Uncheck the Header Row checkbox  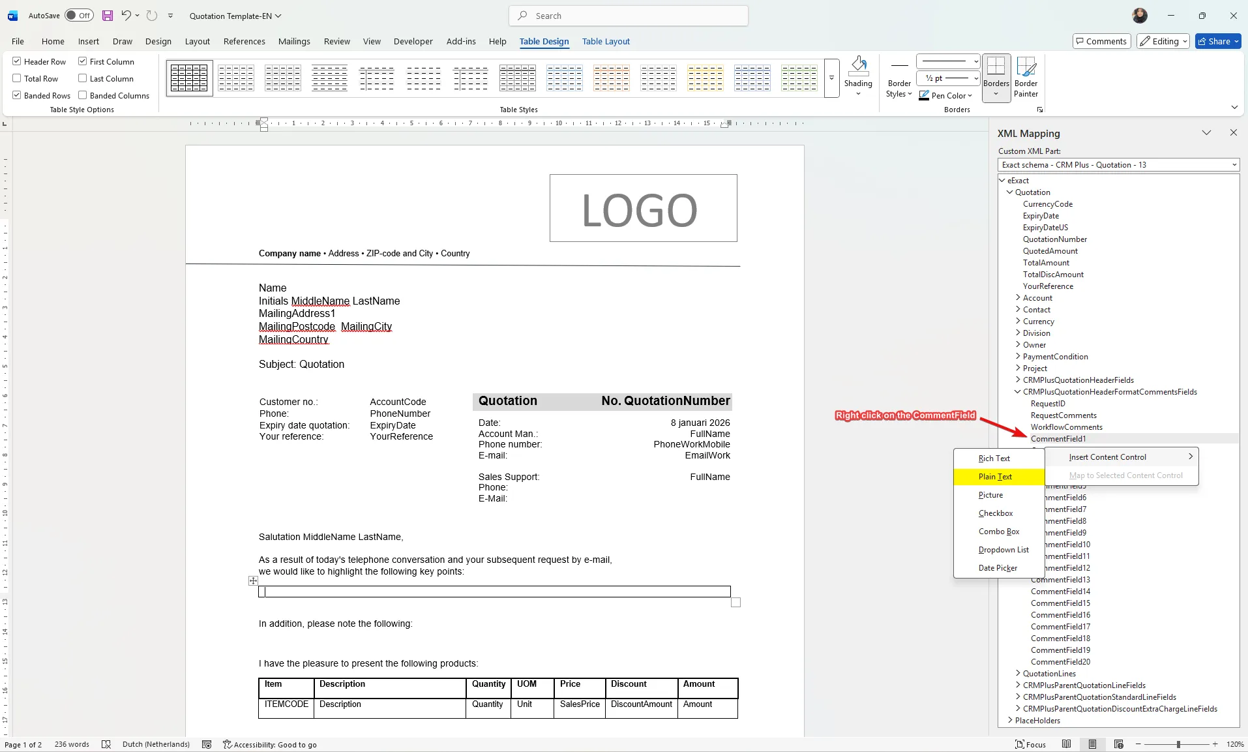click(17, 61)
